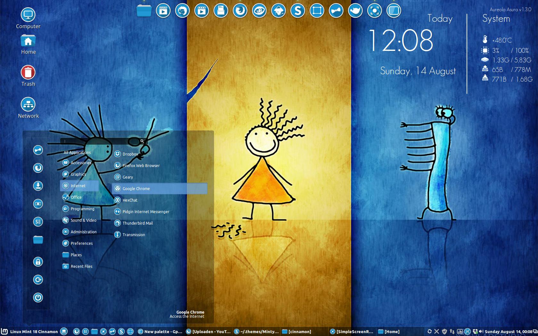This screenshot has height=336, width=538.
Task: Launch HexChat from the menu list
Action: (159, 200)
